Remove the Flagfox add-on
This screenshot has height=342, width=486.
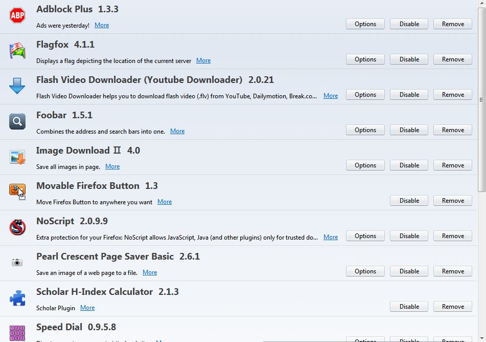coord(453,59)
